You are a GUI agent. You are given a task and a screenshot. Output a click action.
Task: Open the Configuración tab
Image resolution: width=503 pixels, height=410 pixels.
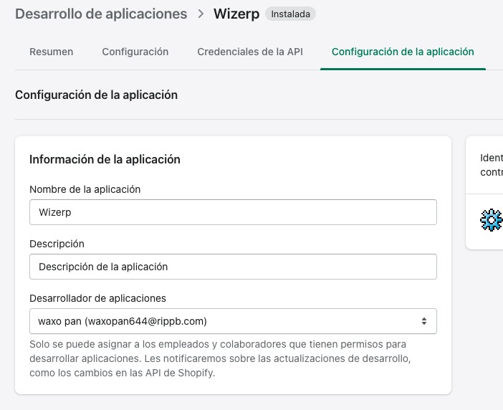pos(135,52)
